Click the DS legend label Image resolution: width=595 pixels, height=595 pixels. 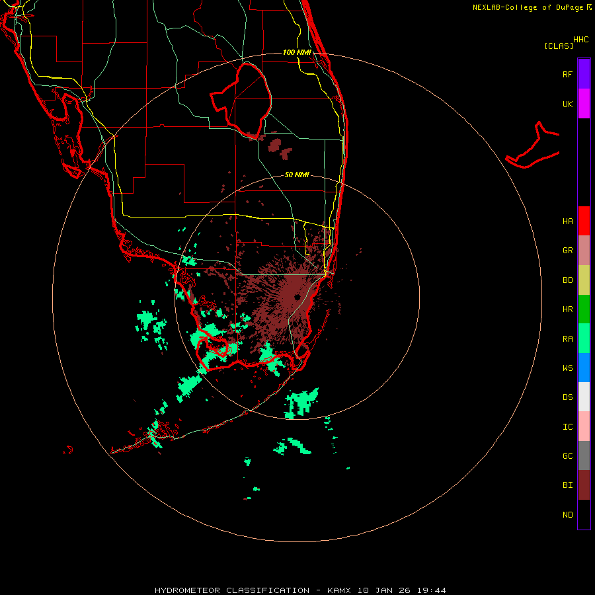pyautogui.click(x=567, y=397)
